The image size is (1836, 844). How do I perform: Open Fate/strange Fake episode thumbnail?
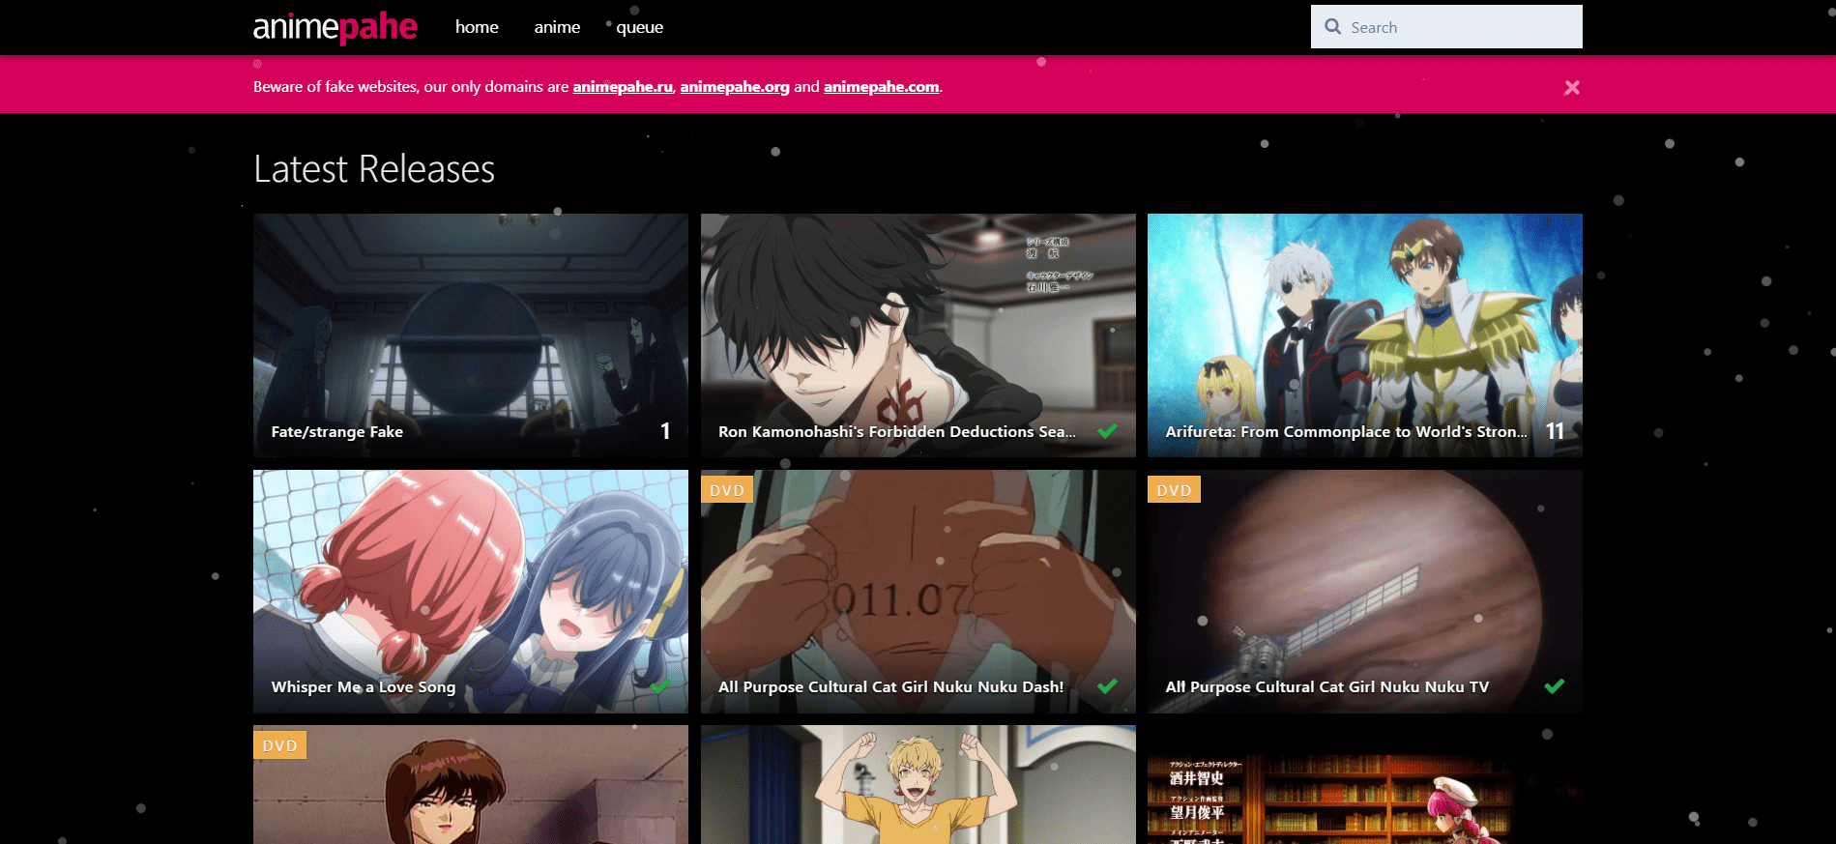(471, 329)
